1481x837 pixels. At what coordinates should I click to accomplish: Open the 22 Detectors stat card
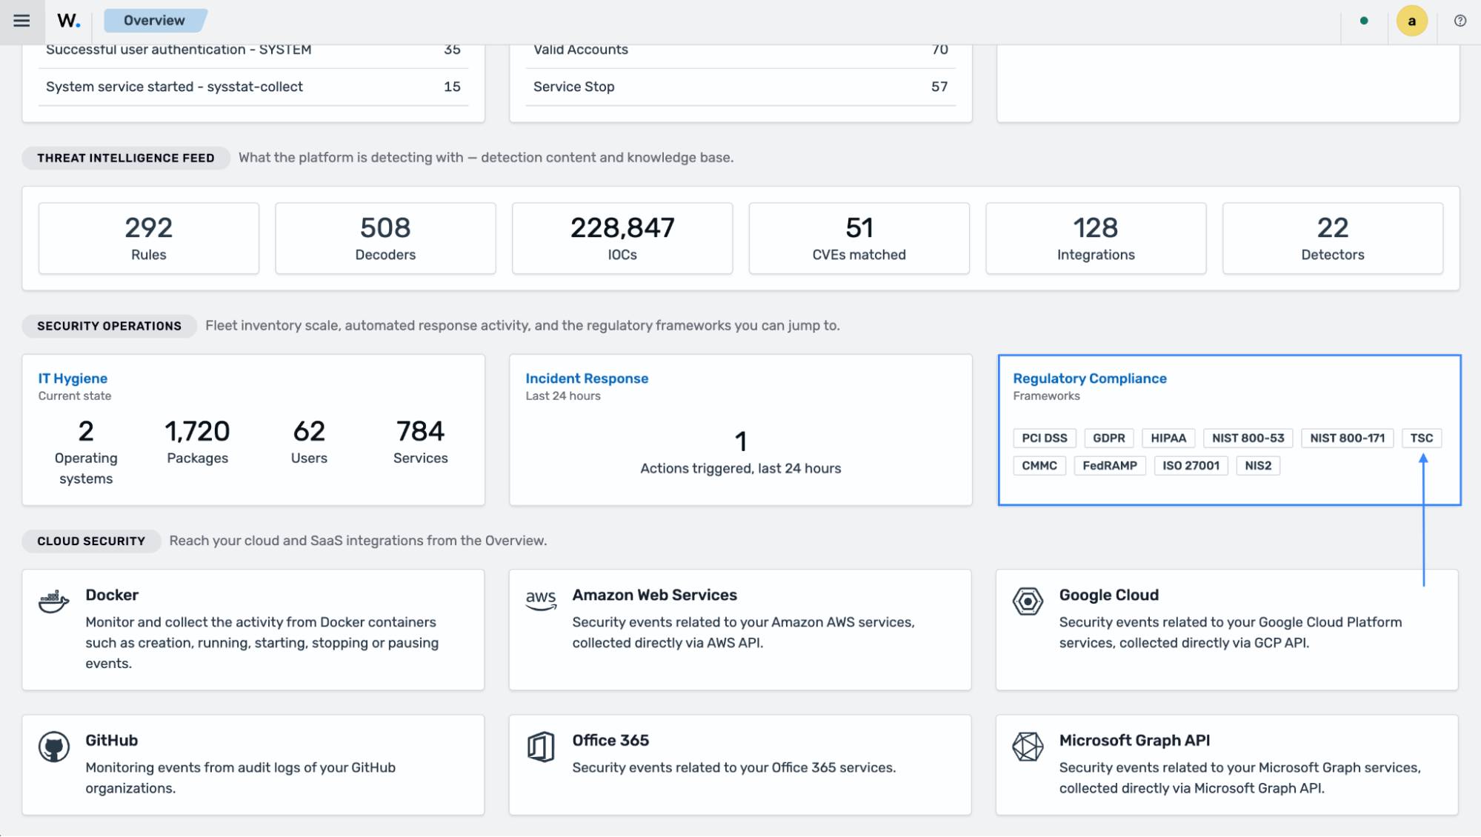coord(1333,239)
